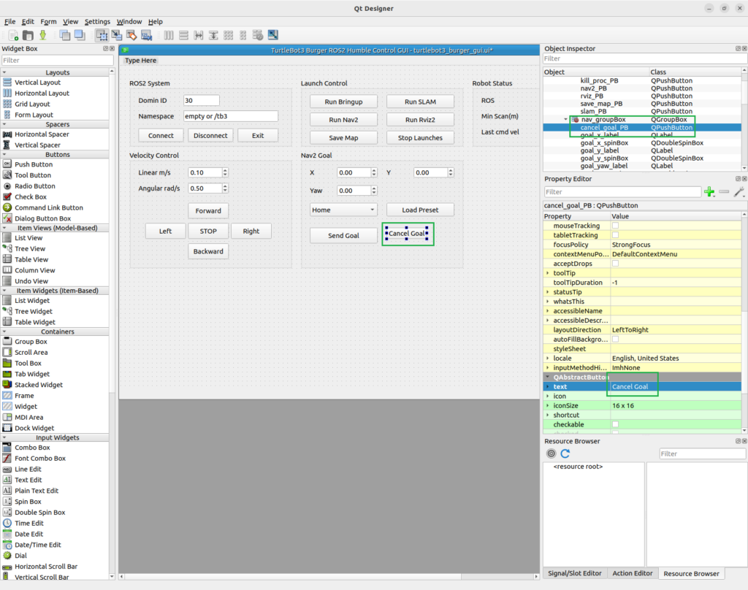The image size is (748, 590).
Task: Click the Send to Back toolbar icon
Action: tap(64, 35)
